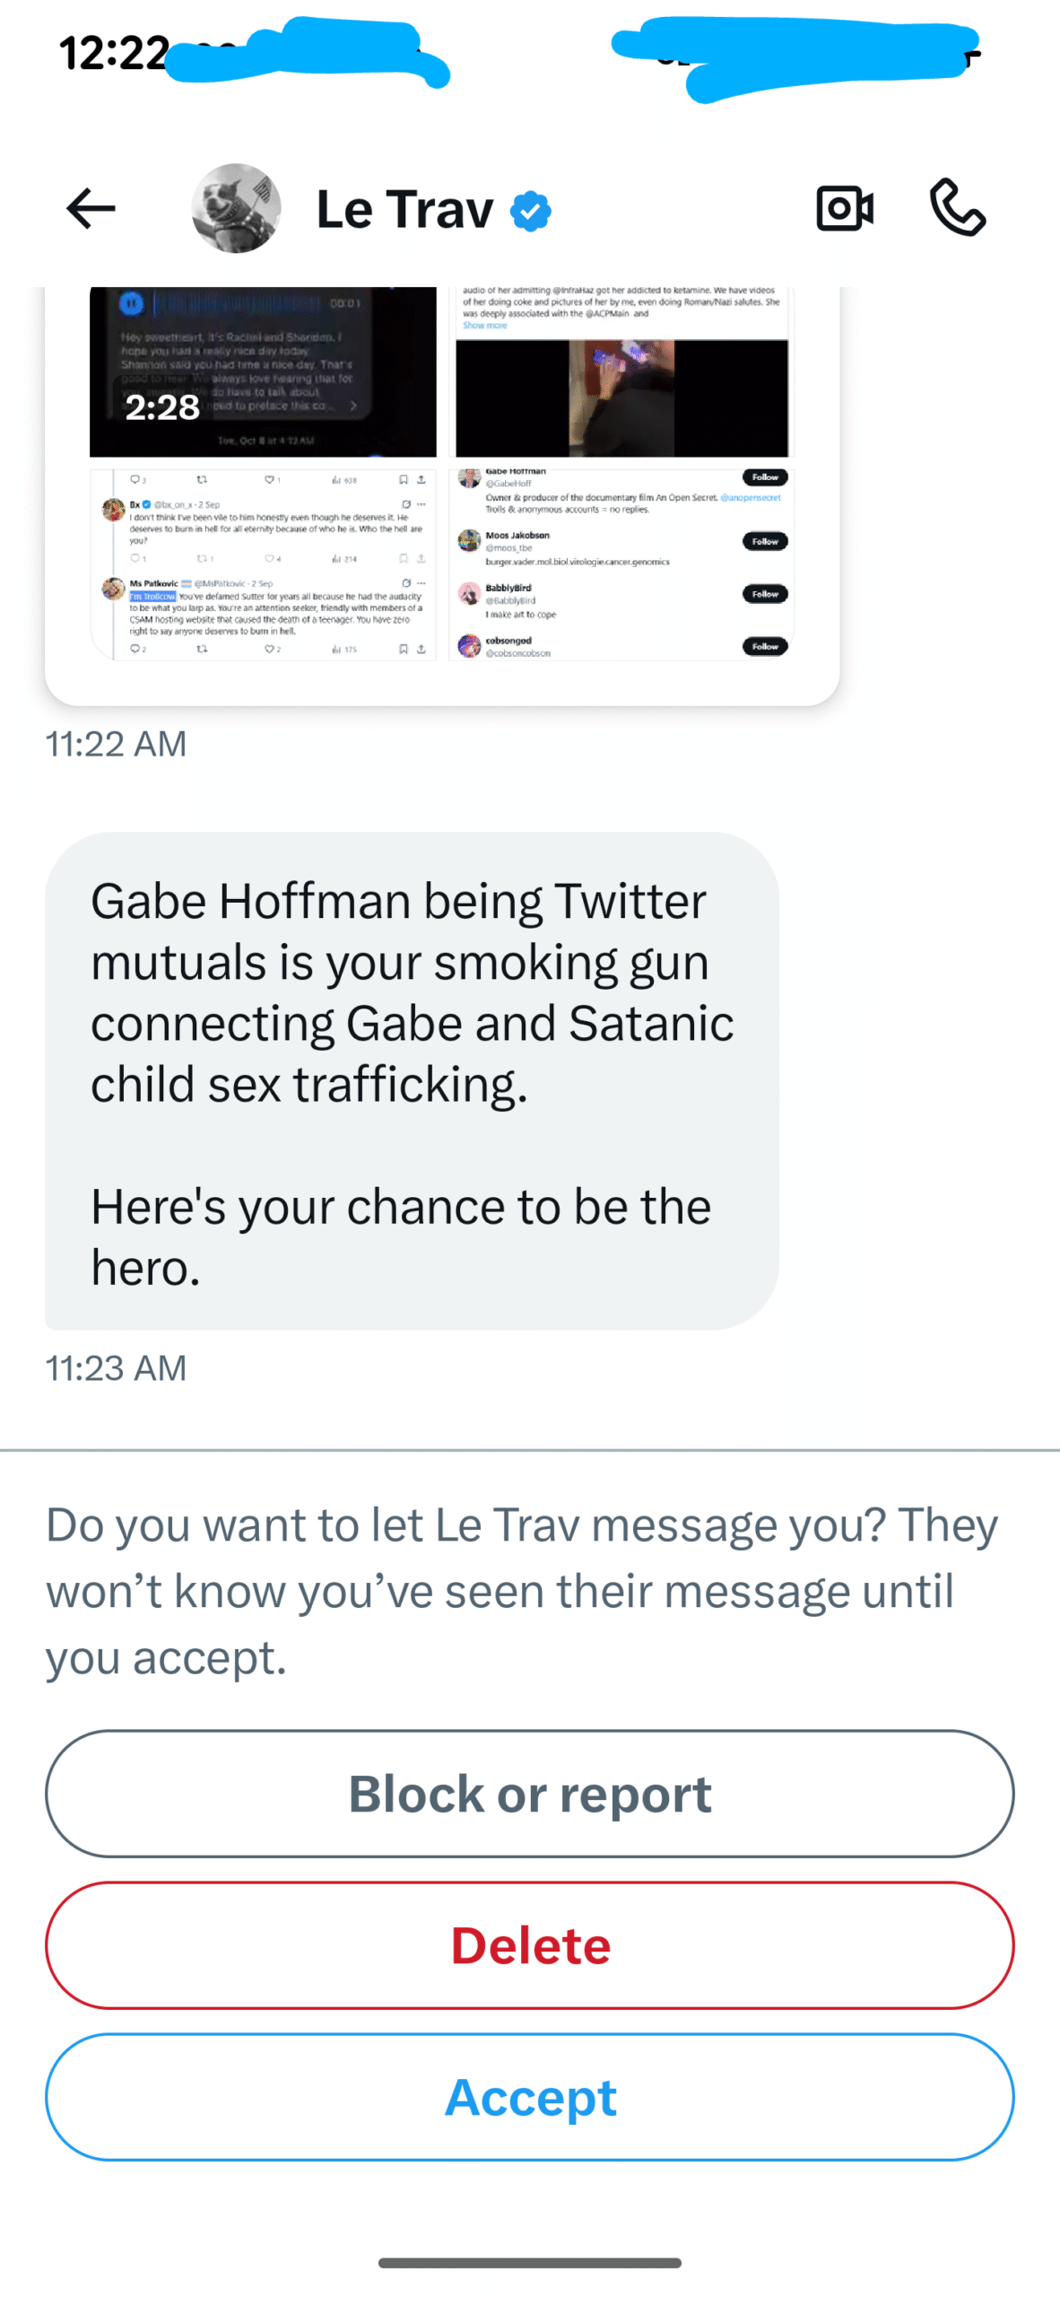This screenshot has height=2297, width=1060.
Task: Open the tweet replies screenshot thumbnail
Action: (x=263, y=564)
